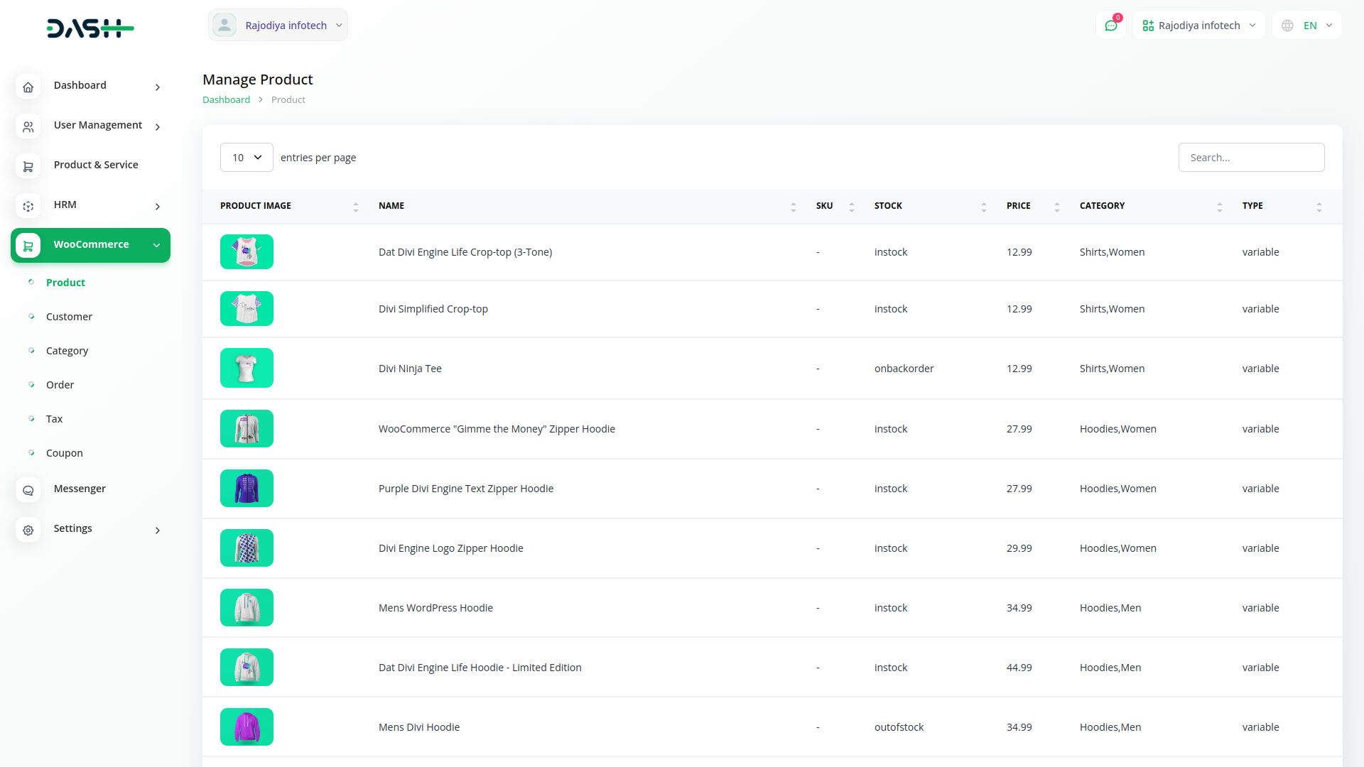Sort table by Name column arrows
The image size is (1364, 767).
pyautogui.click(x=793, y=207)
